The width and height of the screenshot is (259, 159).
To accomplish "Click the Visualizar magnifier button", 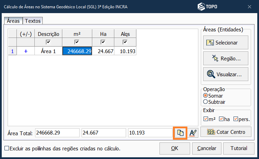I will click(226, 74).
